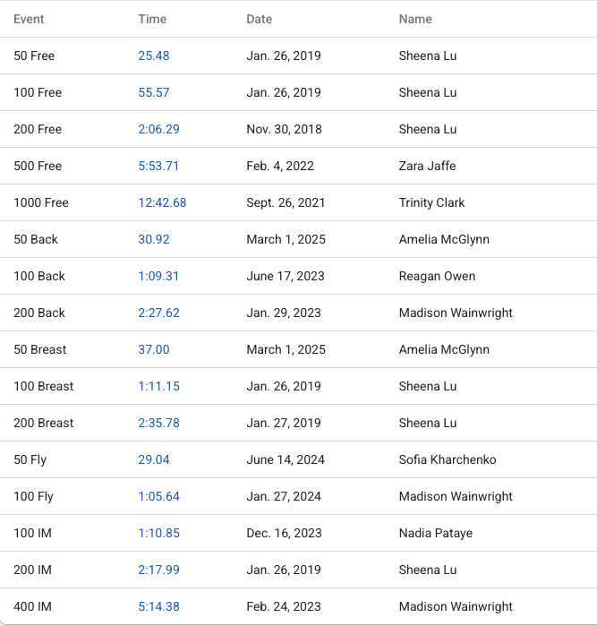
Task: Click the Time column header
Action: pos(151,19)
